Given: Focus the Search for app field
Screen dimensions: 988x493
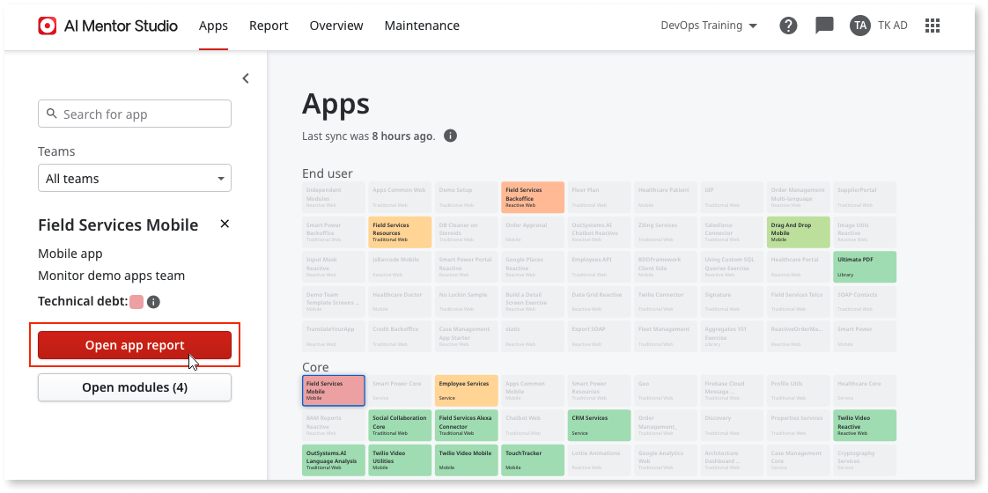Looking at the screenshot, I should [135, 114].
